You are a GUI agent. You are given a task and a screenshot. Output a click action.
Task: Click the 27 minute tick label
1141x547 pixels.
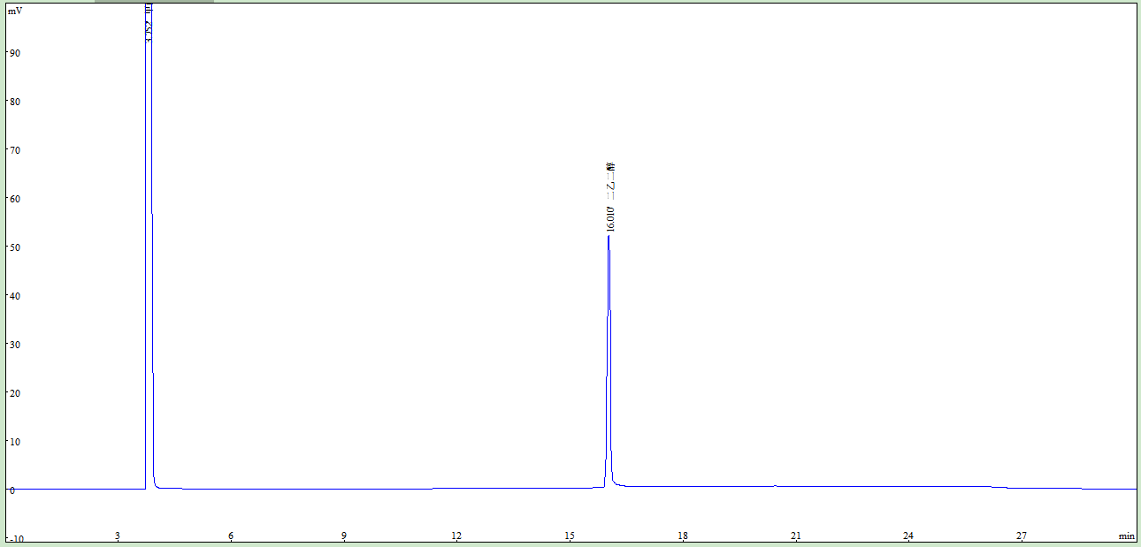click(1022, 536)
